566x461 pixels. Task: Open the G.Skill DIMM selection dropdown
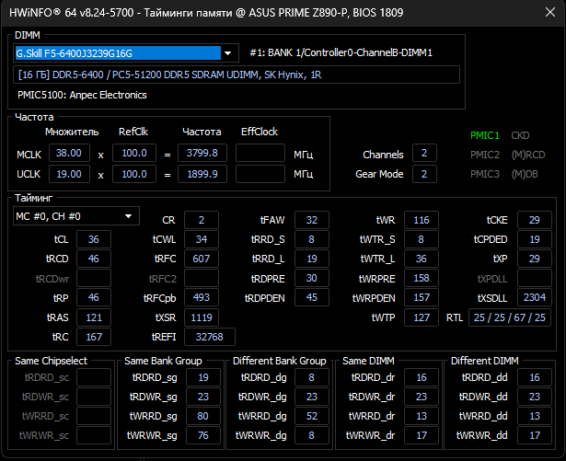126,53
